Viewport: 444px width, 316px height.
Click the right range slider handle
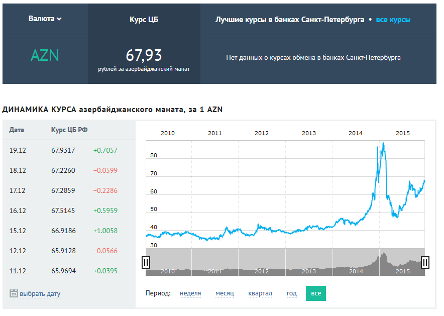pos(425,262)
